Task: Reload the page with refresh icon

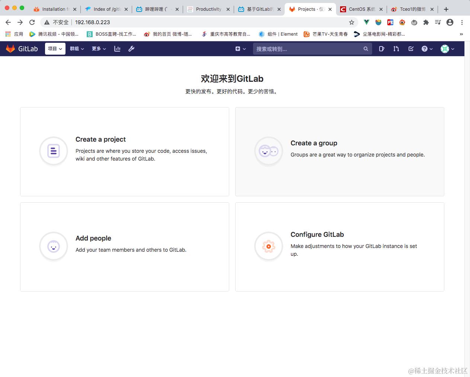Action: click(x=32, y=22)
